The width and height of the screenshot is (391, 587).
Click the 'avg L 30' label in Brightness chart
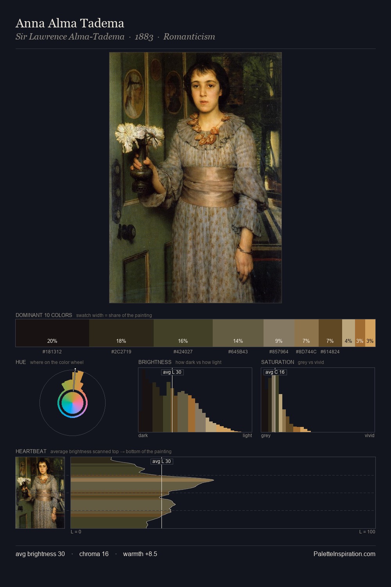(x=172, y=372)
